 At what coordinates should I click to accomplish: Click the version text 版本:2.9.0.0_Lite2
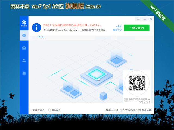tap(115, 110)
